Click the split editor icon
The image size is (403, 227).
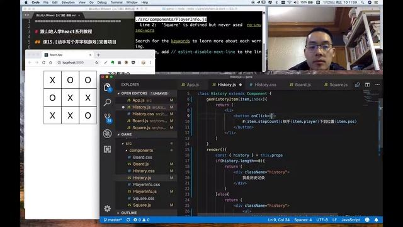(x=367, y=84)
